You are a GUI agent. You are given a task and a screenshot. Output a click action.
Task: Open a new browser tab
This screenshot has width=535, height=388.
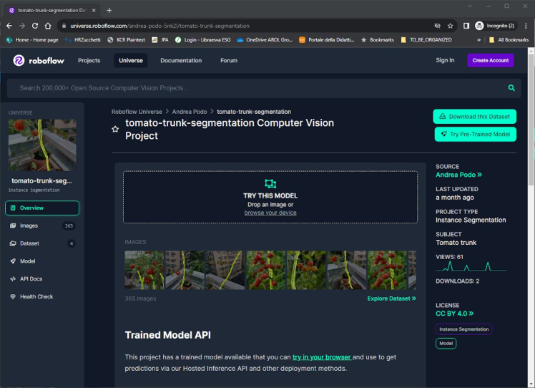109,10
